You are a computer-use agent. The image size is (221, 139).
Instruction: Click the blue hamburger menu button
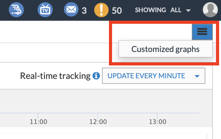(202, 31)
